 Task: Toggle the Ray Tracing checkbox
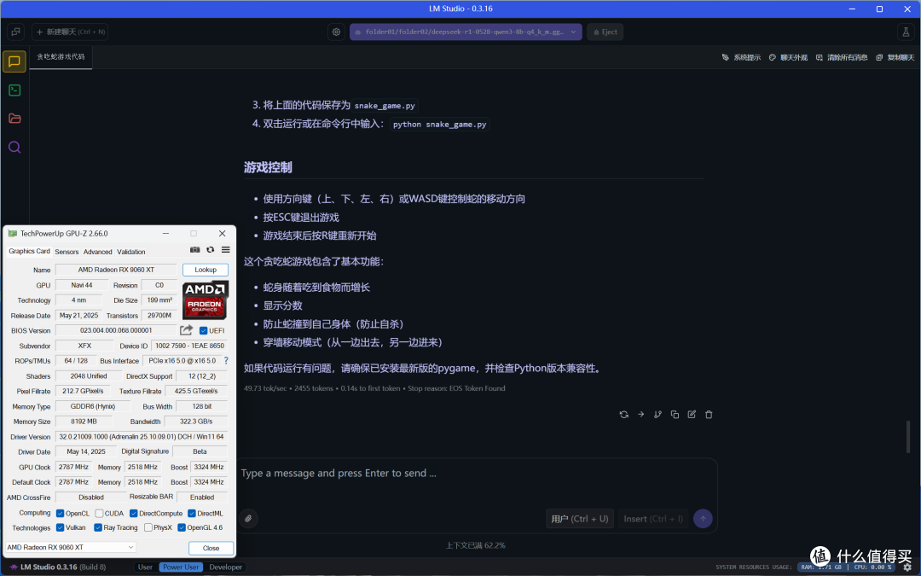[x=98, y=527]
